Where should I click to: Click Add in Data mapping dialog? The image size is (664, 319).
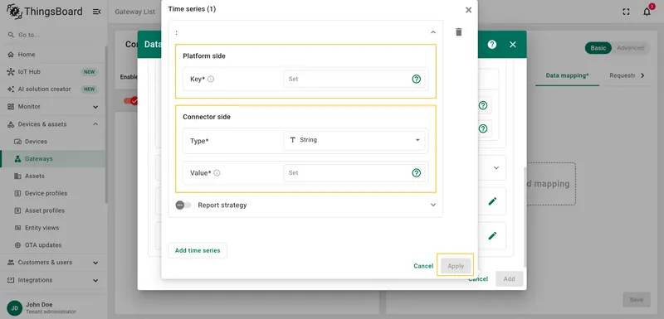(x=509, y=279)
